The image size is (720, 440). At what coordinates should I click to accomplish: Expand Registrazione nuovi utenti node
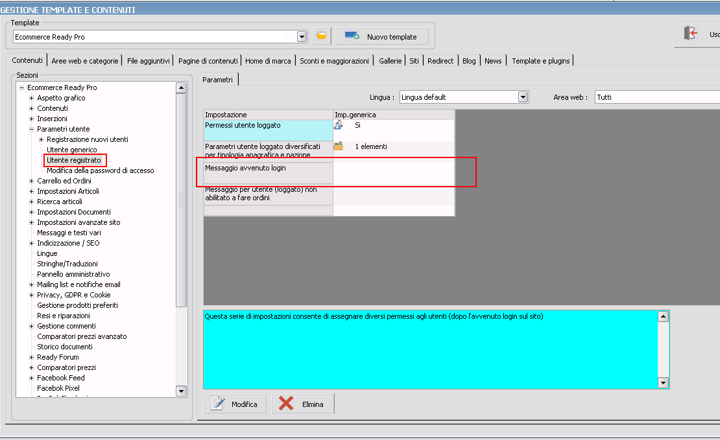coord(41,139)
